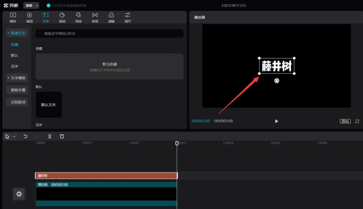This screenshot has width=363, height=209.
Task: Open the 特效 effects panel
Action: point(78,17)
